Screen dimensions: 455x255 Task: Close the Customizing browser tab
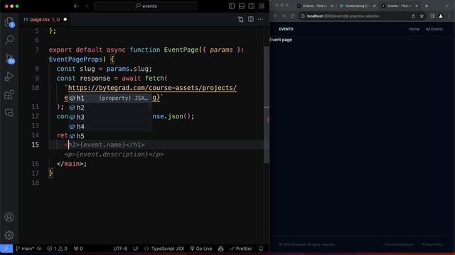[375, 6]
